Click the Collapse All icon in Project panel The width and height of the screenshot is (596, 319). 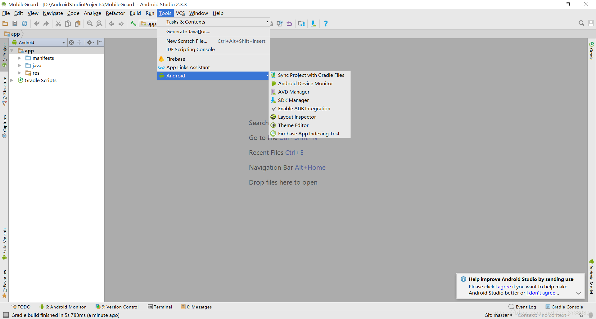coord(79,42)
